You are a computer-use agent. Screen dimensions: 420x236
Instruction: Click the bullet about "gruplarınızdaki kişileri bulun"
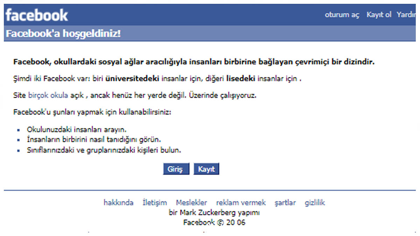click(104, 150)
